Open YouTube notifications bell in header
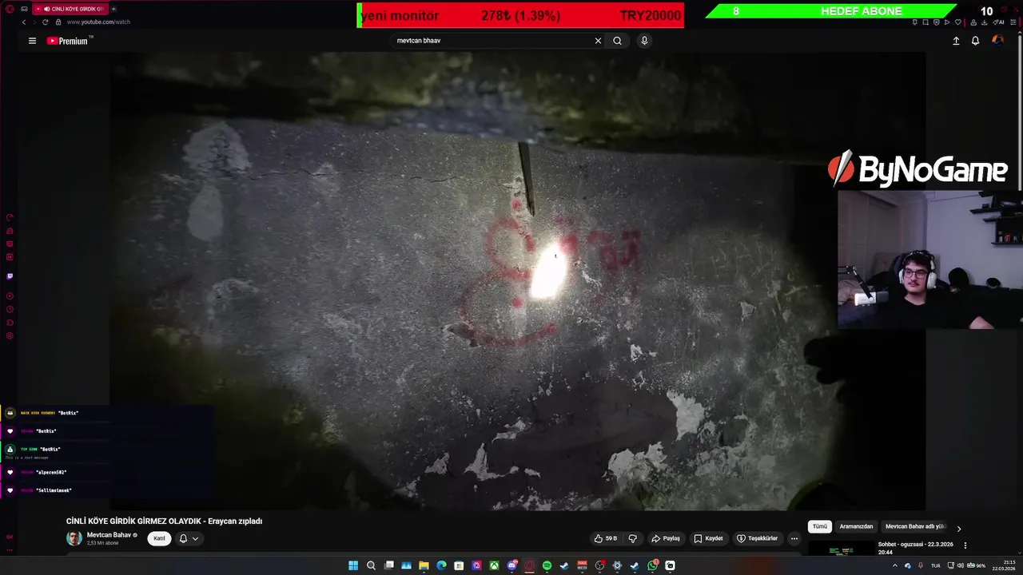1023x575 pixels. click(x=975, y=41)
